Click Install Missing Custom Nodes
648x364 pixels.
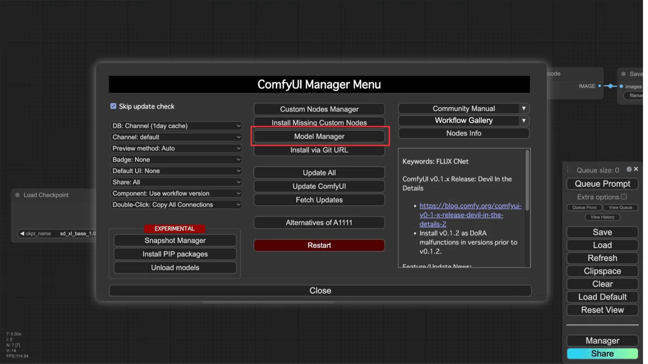[319, 122]
